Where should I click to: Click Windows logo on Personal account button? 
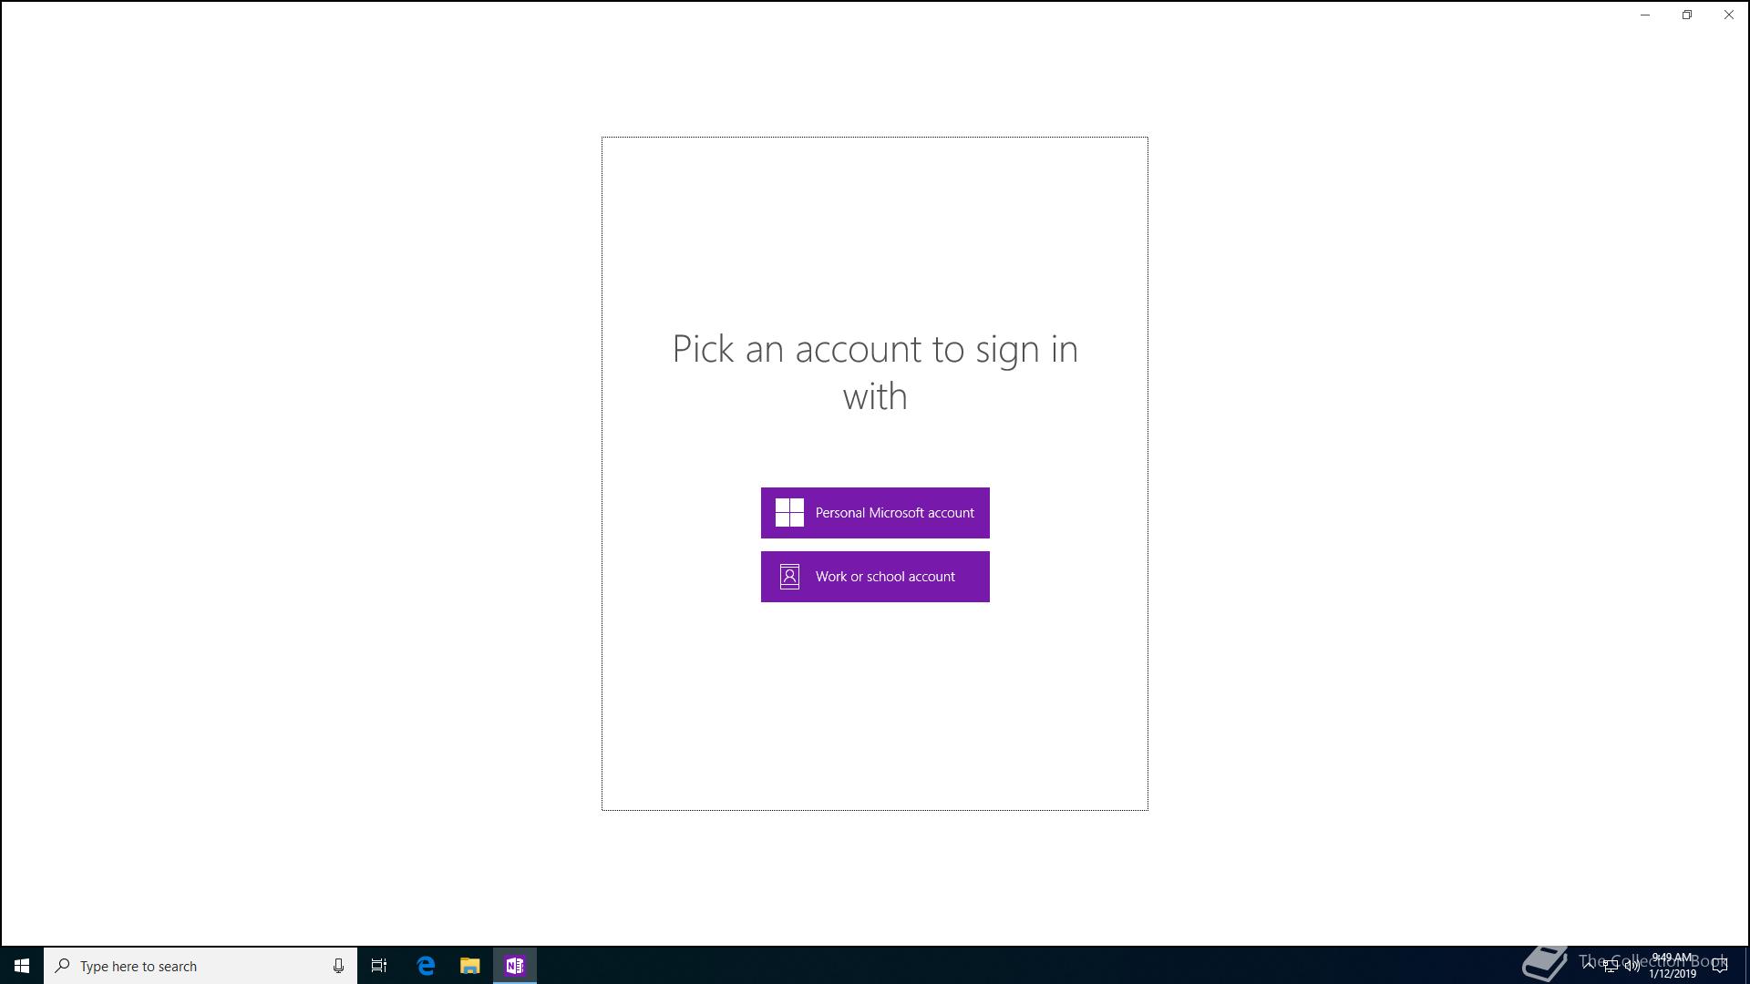coord(789,513)
